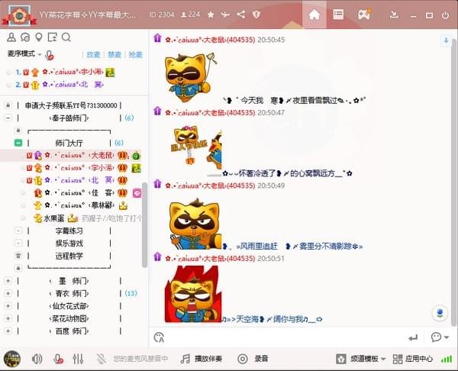Open the channel list panel icon
Viewport: 458px width, 371px height.
pos(338,15)
